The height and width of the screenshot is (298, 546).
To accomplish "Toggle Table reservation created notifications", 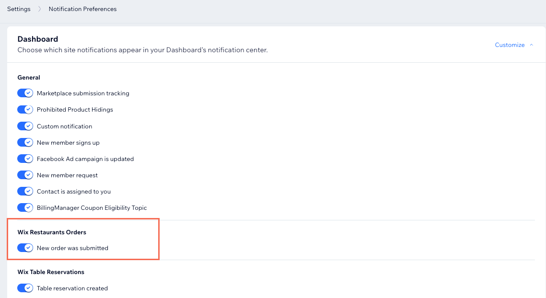I will click(25, 288).
